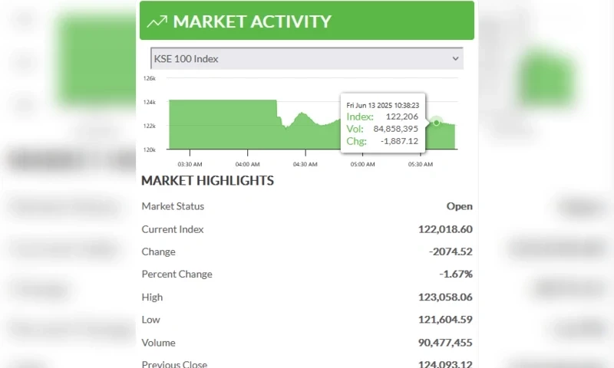
Task: Click the 03:30 AM time axis label
Action: coord(190,164)
